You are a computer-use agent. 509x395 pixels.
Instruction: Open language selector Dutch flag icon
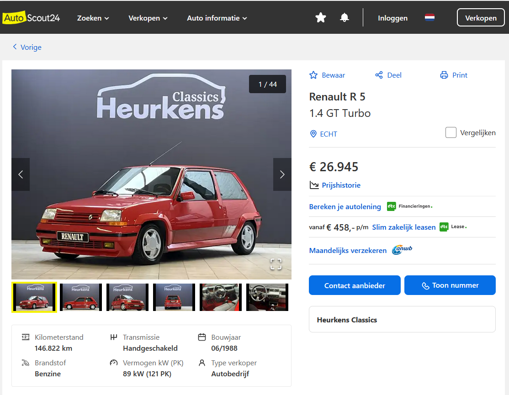429,18
